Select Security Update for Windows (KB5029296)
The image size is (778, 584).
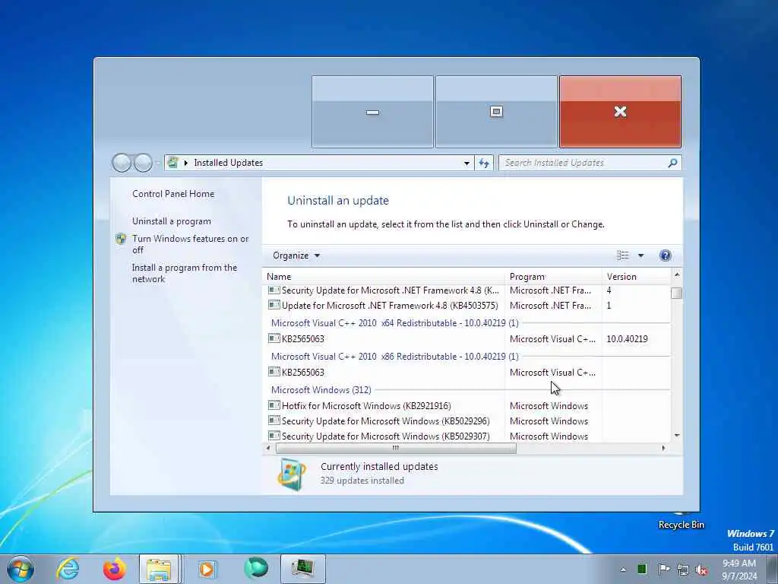pos(466,421)
